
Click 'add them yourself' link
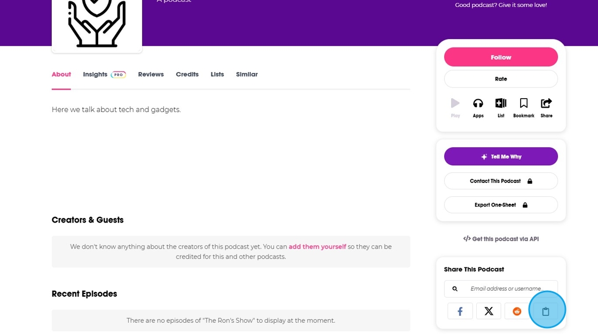click(x=317, y=246)
